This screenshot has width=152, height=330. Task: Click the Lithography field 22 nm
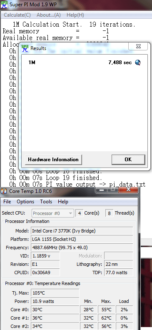[x=118, y=264]
